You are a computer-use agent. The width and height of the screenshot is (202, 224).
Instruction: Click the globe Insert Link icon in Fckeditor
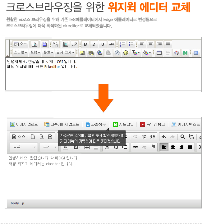point(100,53)
